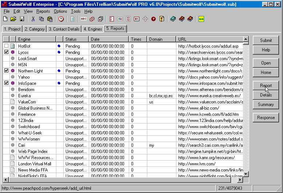The width and height of the screenshot is (283, 193).
Task: Click the Times column header
Action: coord(138,39)
